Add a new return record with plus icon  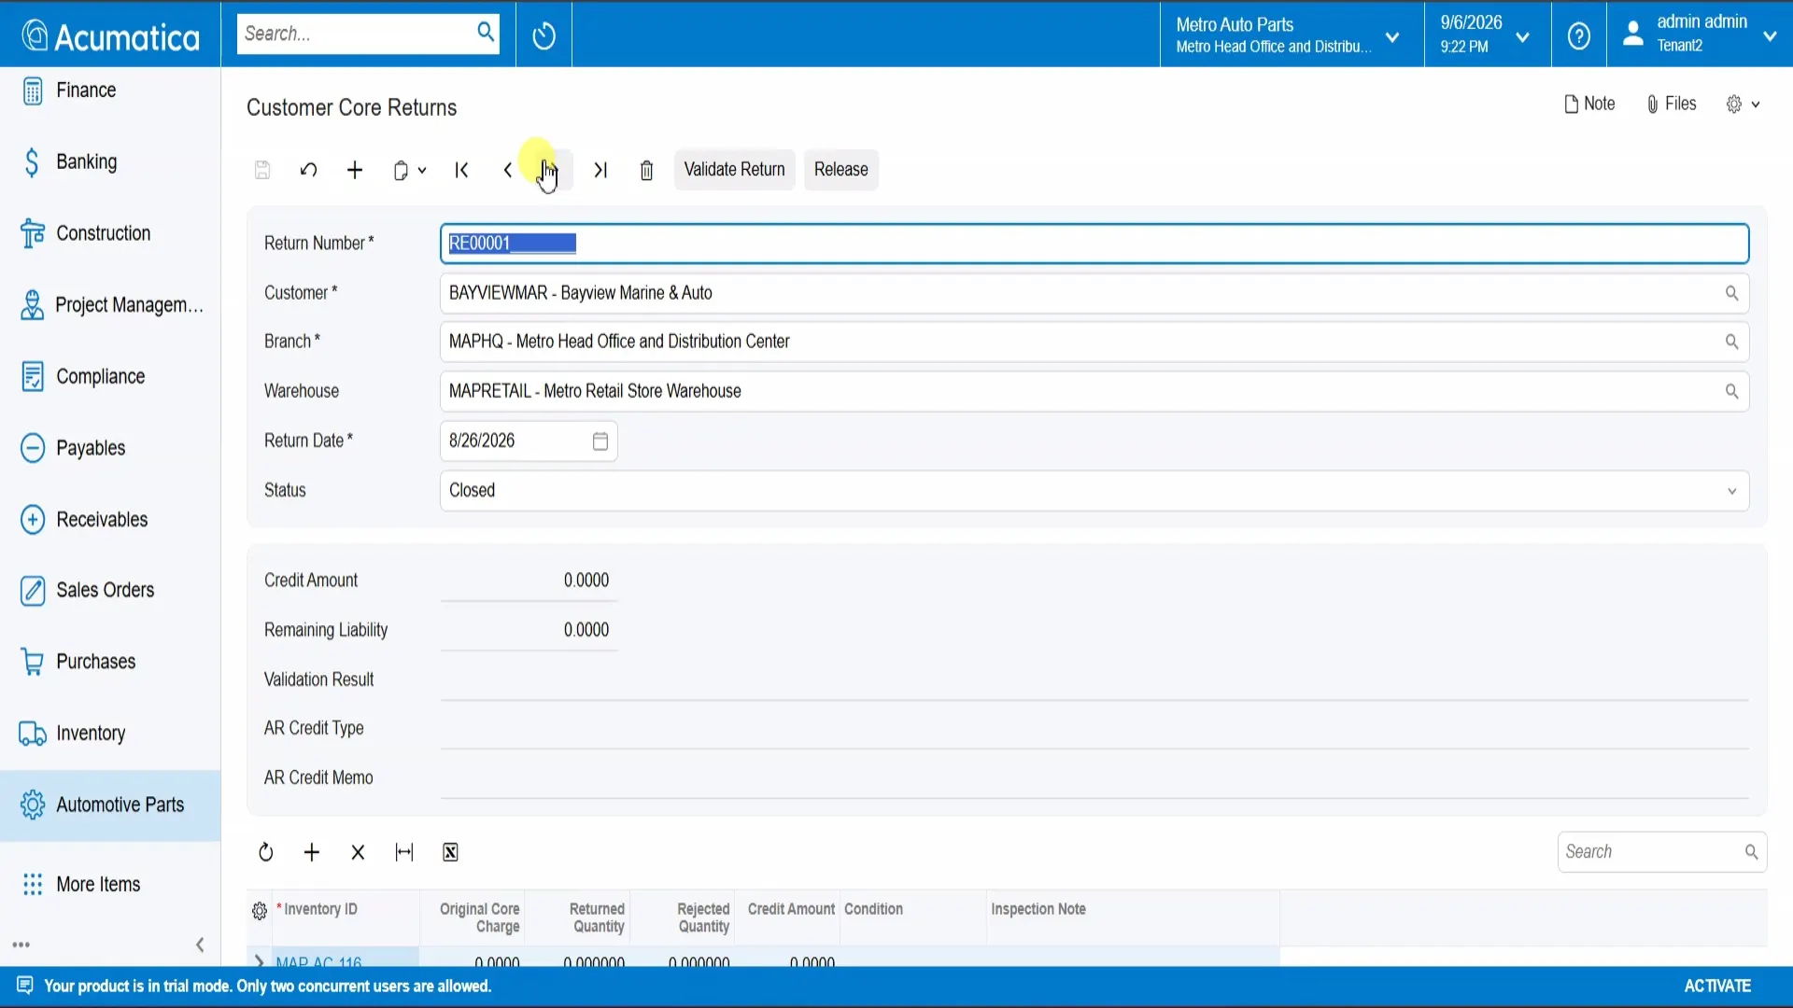[355, 170]
